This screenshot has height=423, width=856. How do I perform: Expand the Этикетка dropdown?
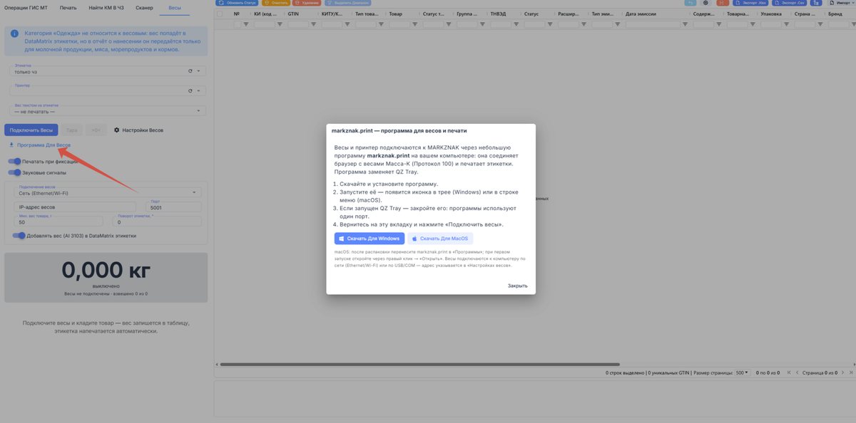[198, 70]
